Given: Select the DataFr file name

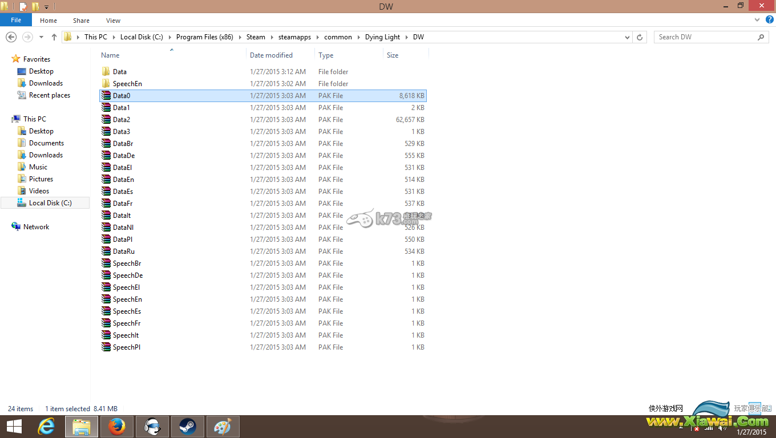Looking at the screenshot, I should (122, 204).
